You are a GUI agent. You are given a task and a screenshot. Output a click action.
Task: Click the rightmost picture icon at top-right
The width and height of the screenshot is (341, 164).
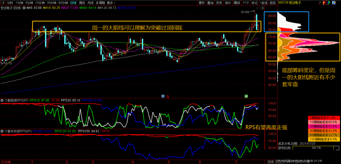click(x=334, y=3)
